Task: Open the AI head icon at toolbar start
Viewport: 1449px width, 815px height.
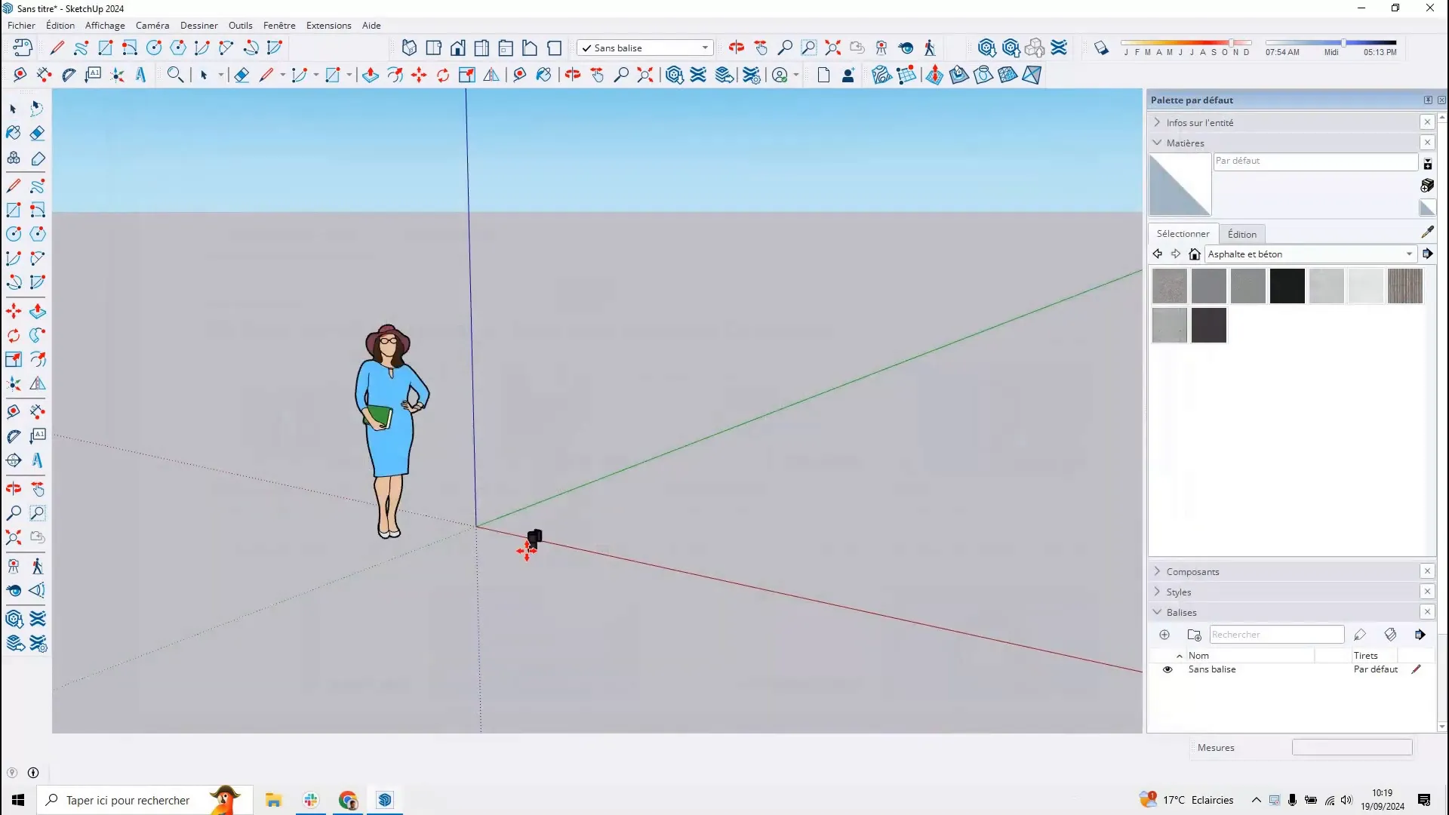Action: coord(22,48)
